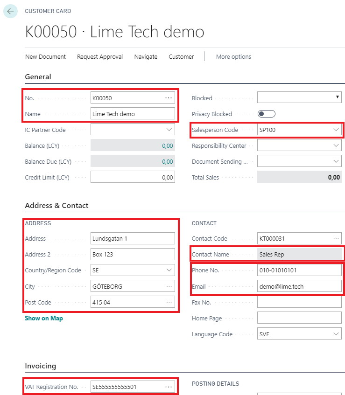Open the Salesperson Code dropdown
Screen dimensions: 345x395
click(x=336, y=130)
